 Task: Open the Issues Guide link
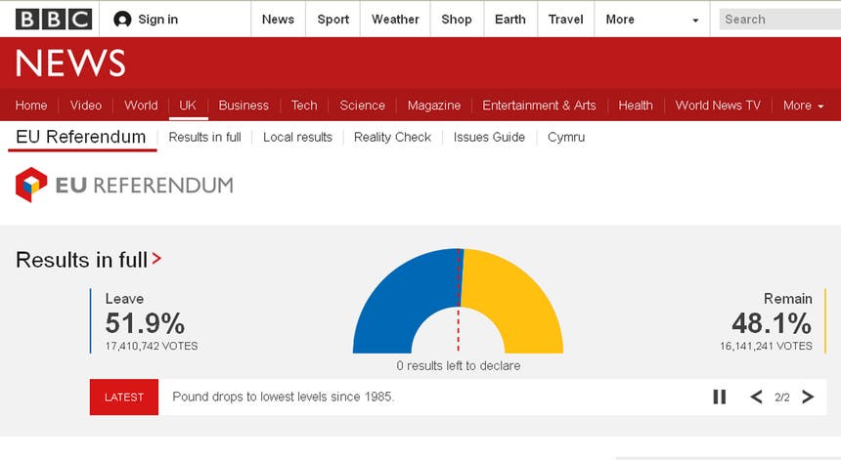coord(489,137)
